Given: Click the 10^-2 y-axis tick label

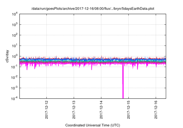Looking at the screenshot, I should click(x=15, y=77).
